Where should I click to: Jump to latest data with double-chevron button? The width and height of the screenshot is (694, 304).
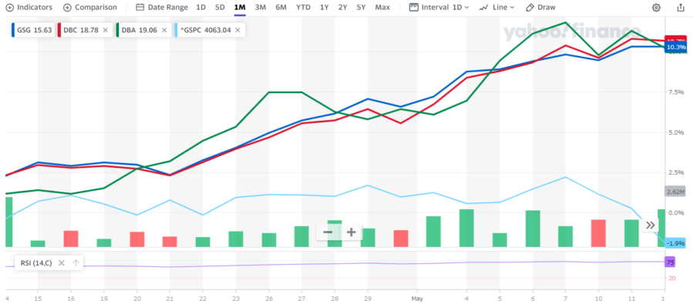650,225
